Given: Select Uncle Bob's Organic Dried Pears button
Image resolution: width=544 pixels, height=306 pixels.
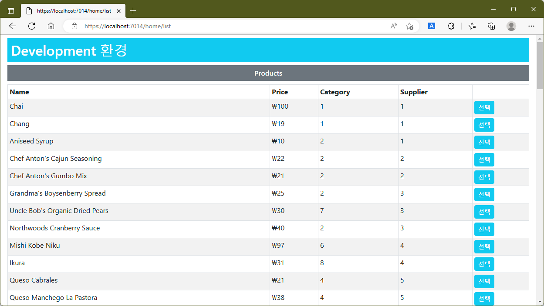Looking at the screenshot, I should (x=484, y=212).
